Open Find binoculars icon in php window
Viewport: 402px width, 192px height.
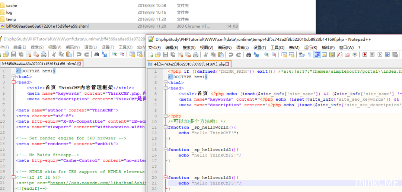pos(248,54)
